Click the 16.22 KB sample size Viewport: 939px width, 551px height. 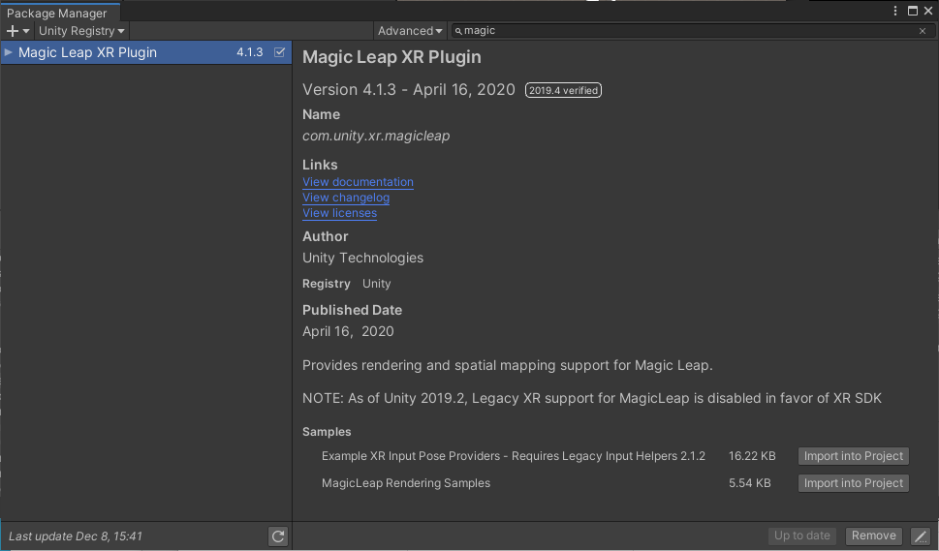(752, 456)
